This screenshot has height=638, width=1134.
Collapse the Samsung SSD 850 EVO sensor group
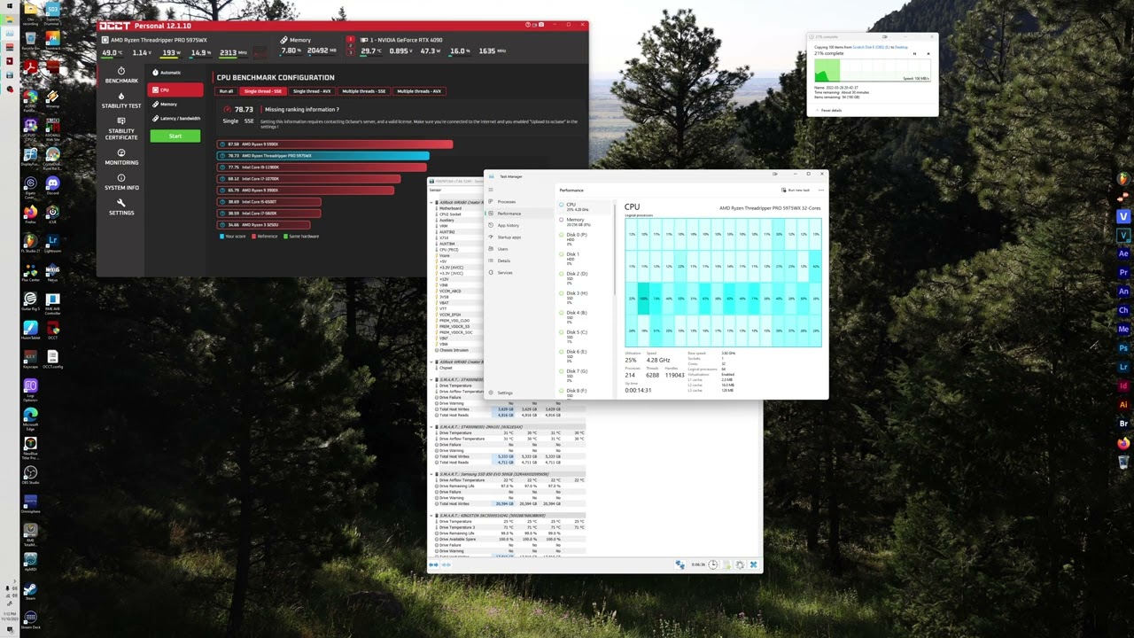pyautogui.click(x=432, y=474)
